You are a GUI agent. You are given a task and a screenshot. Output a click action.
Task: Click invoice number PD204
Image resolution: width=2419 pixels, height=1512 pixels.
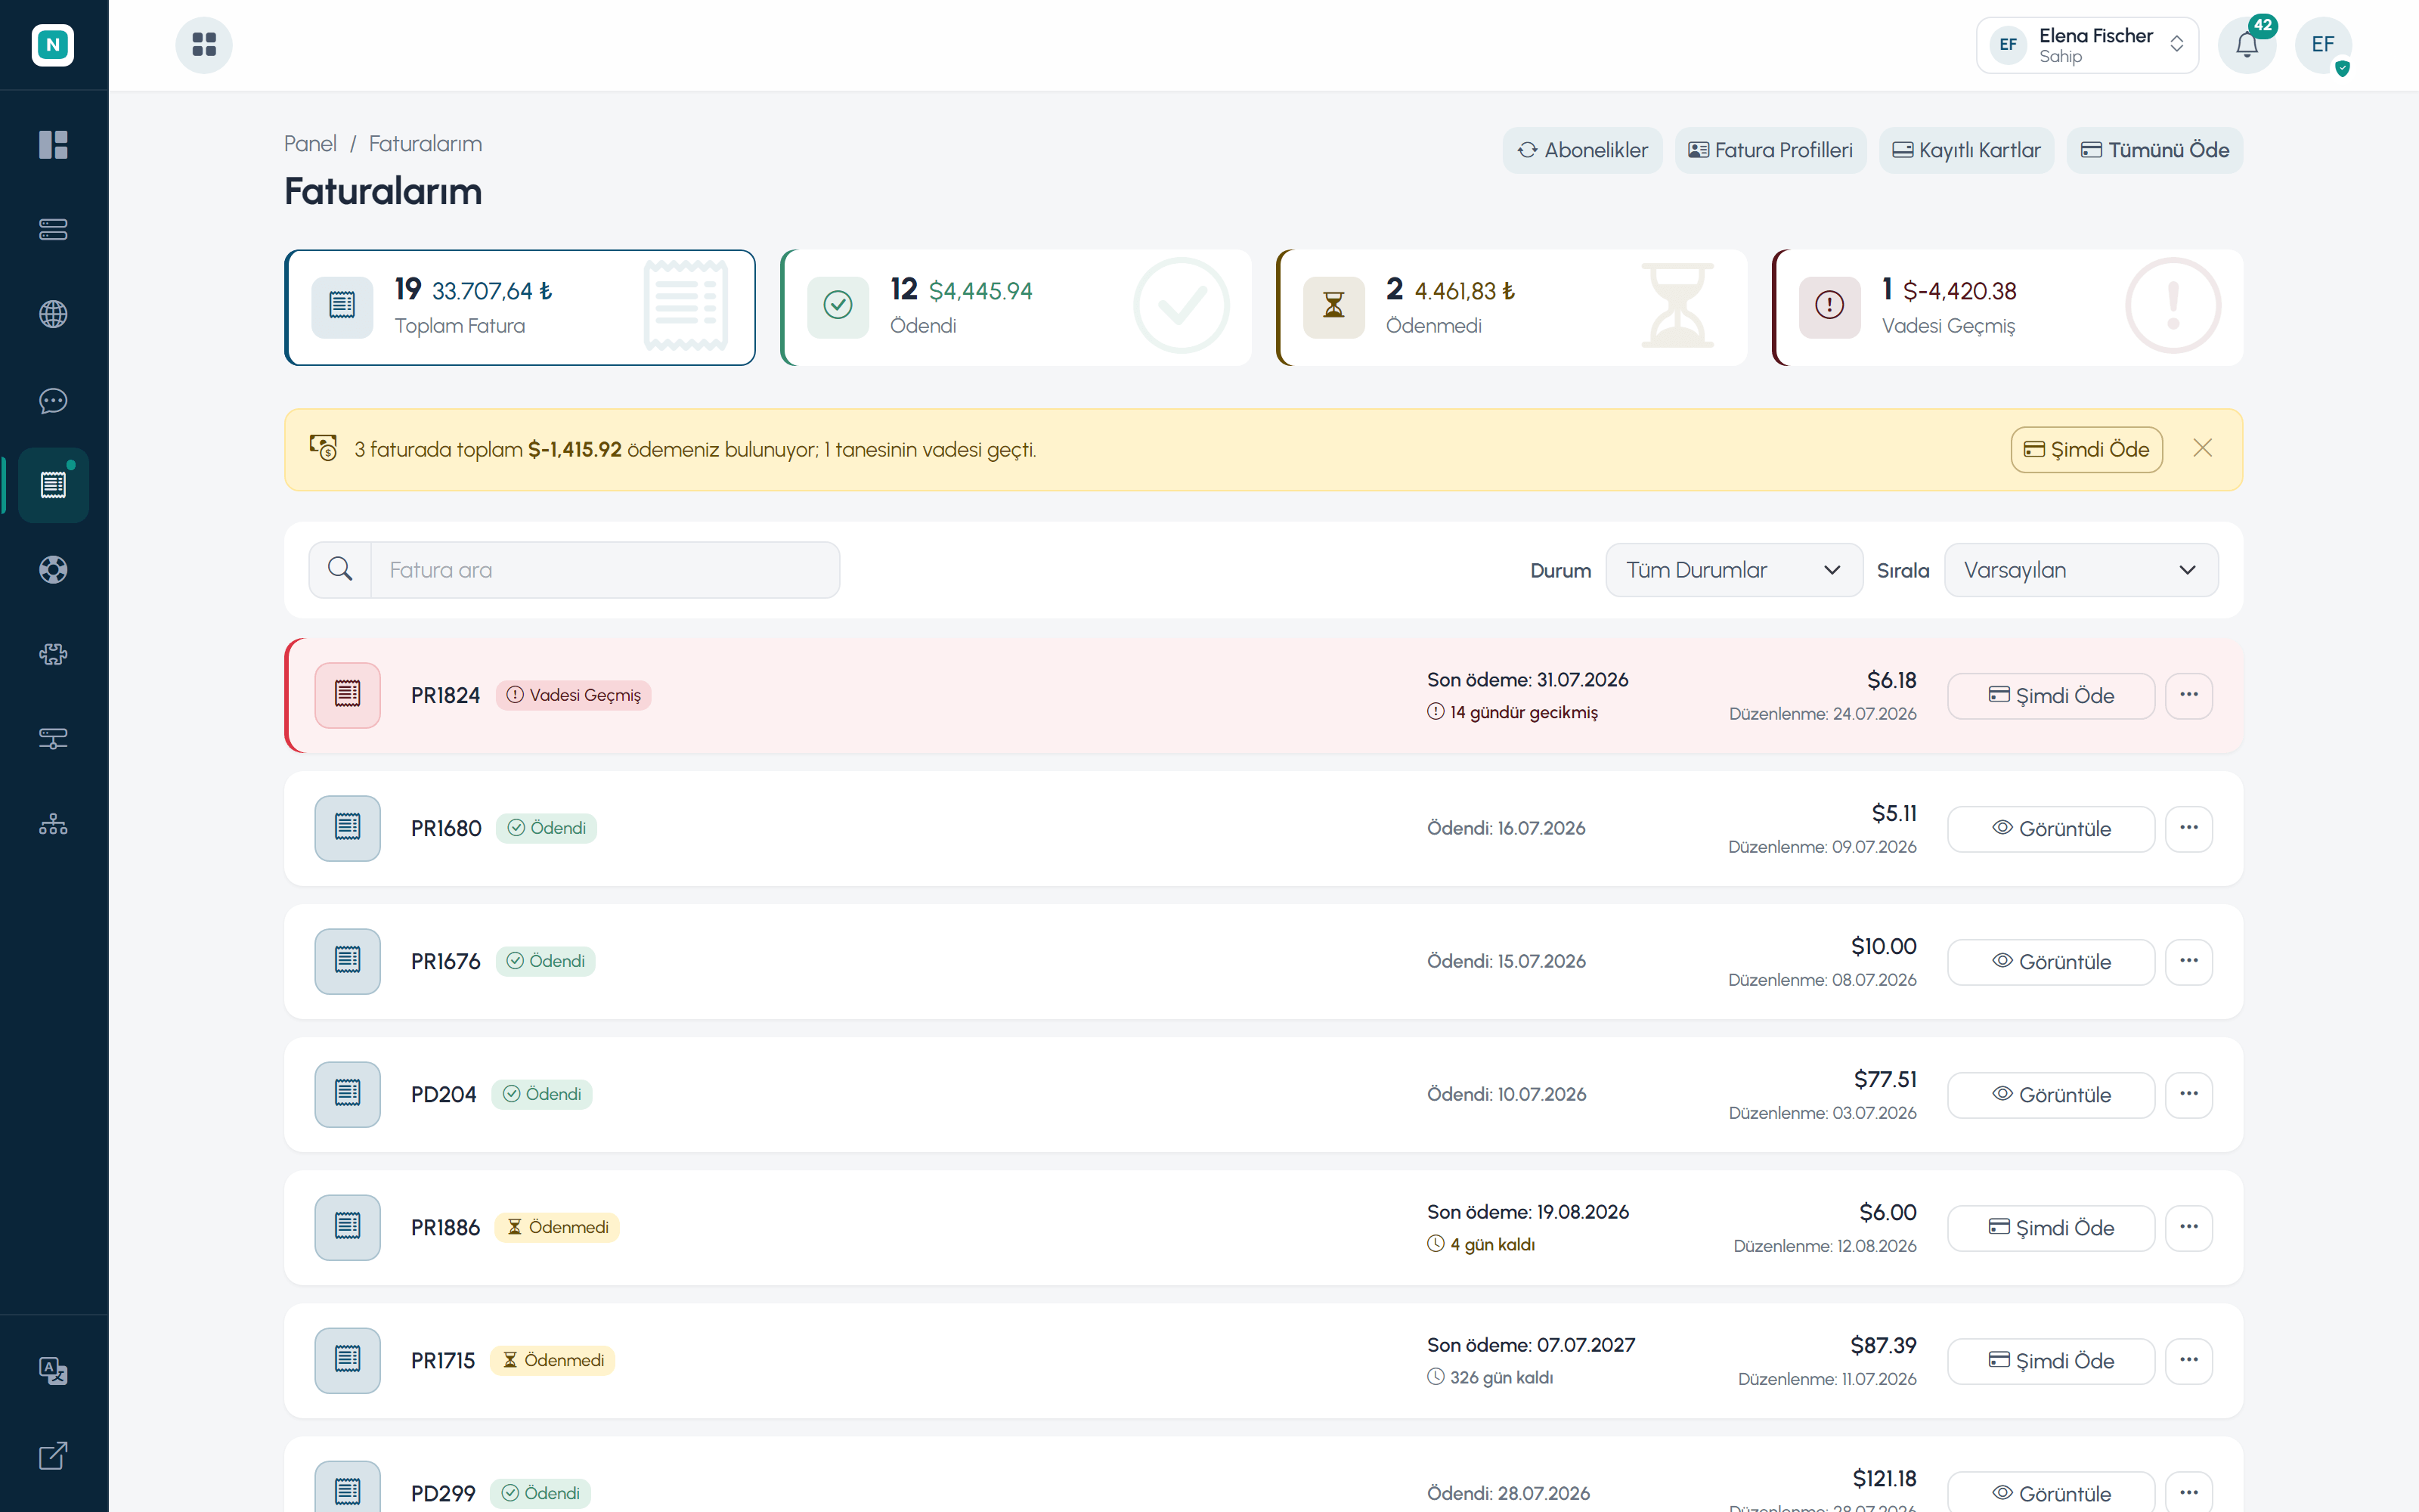click(444, 1094)
